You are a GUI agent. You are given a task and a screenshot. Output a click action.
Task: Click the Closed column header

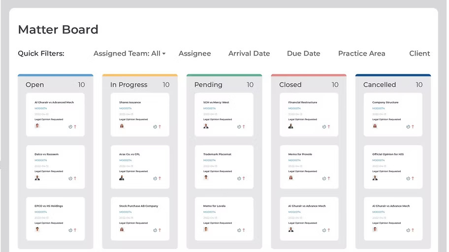coord(290,85)
